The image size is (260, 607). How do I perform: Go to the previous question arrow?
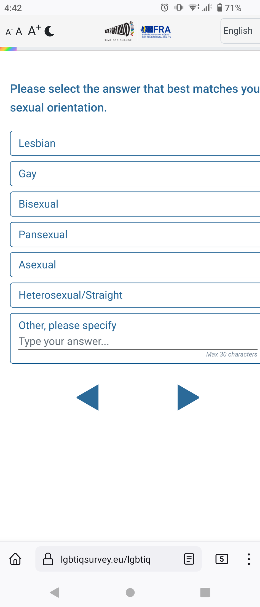pos(87,397)
